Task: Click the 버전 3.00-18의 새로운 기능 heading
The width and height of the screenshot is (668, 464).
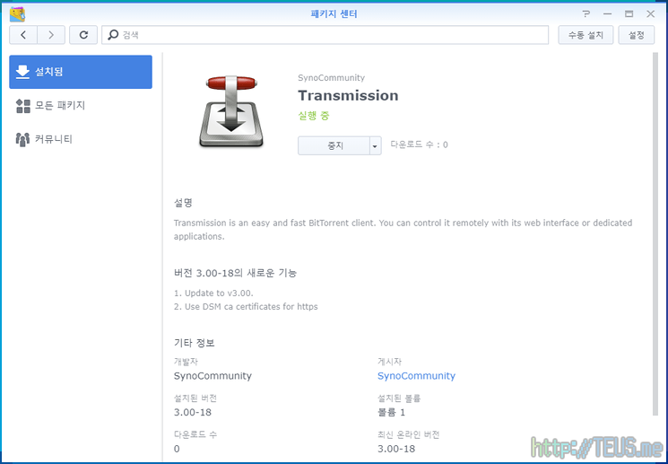Action: pyautogui.click(x=235, y=273)
